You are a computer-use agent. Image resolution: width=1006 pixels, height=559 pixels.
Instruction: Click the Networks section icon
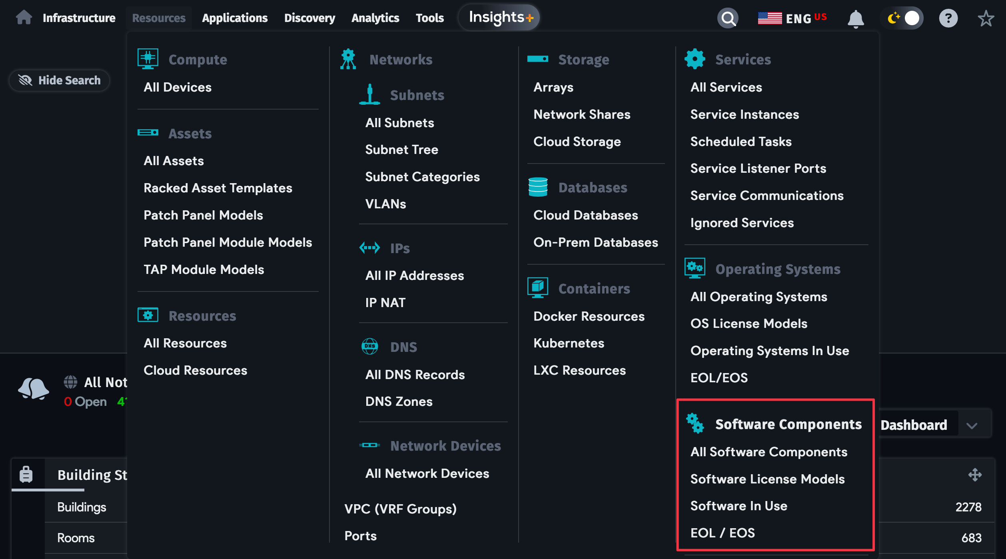(x=348, y=59)
